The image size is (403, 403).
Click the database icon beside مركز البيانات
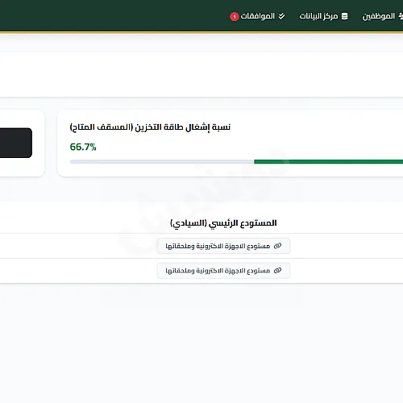tap(345, 16)
